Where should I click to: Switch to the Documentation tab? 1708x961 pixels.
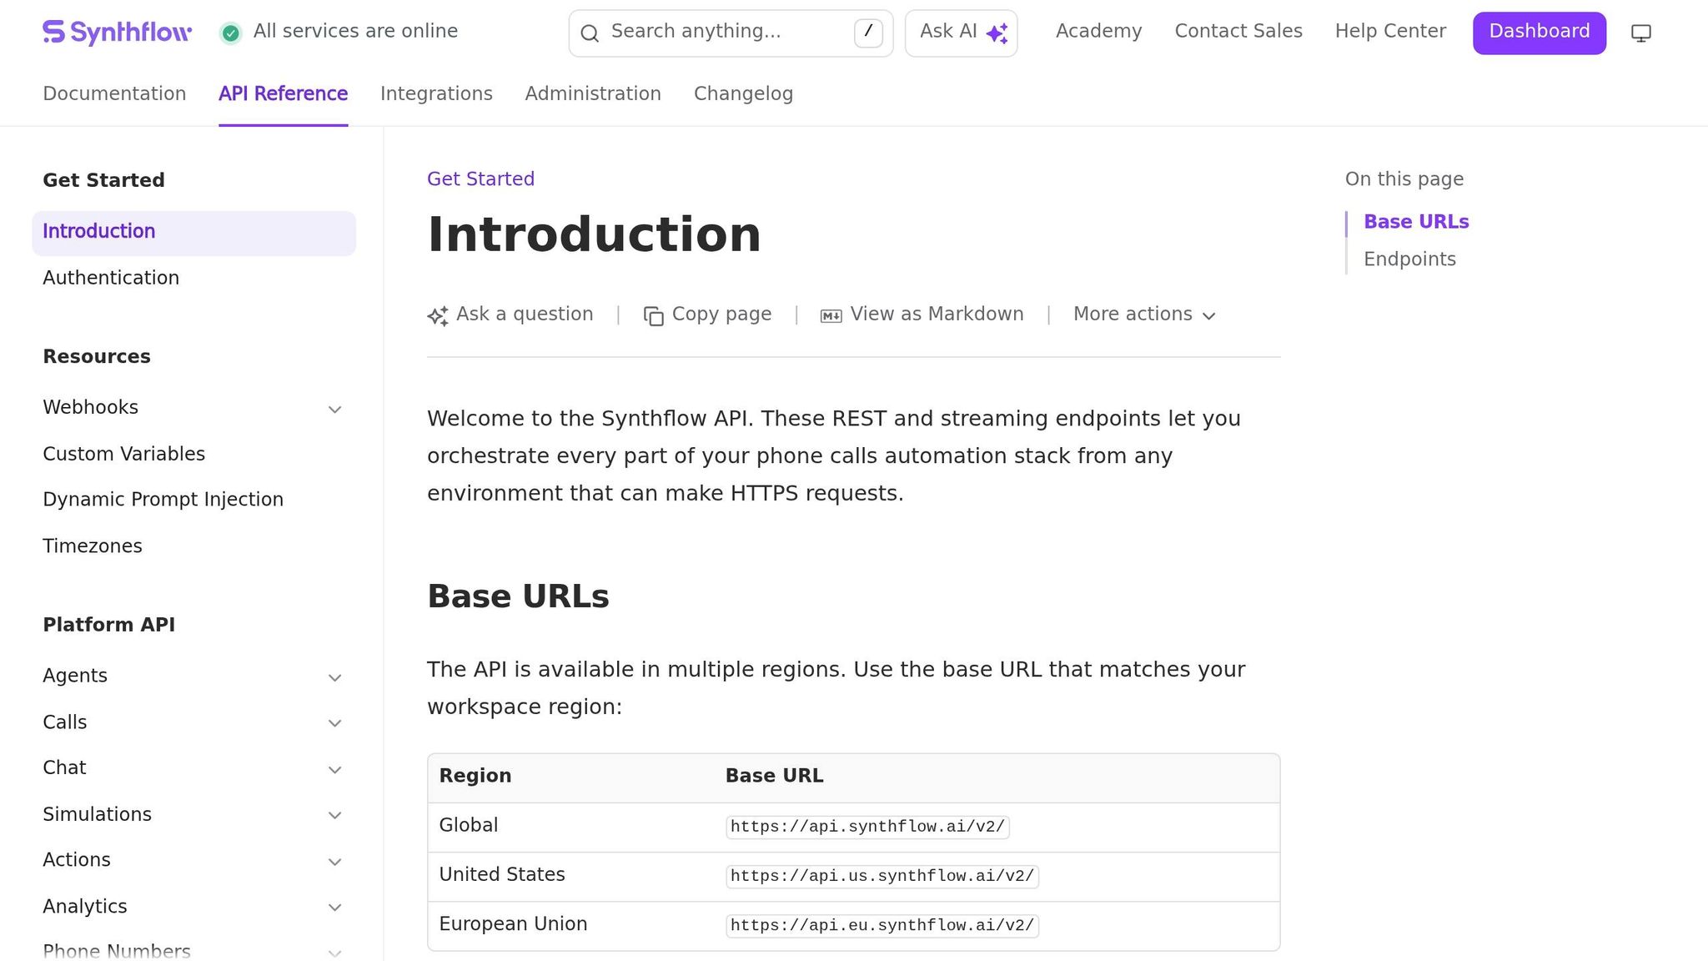click(x=114, y=93)
